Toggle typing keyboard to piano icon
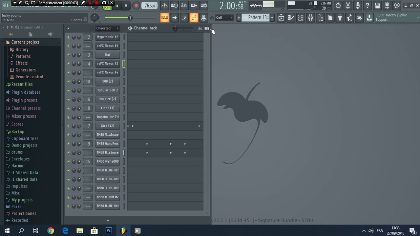The width and height of the screenshot is (420, 236). click(165, 18)
